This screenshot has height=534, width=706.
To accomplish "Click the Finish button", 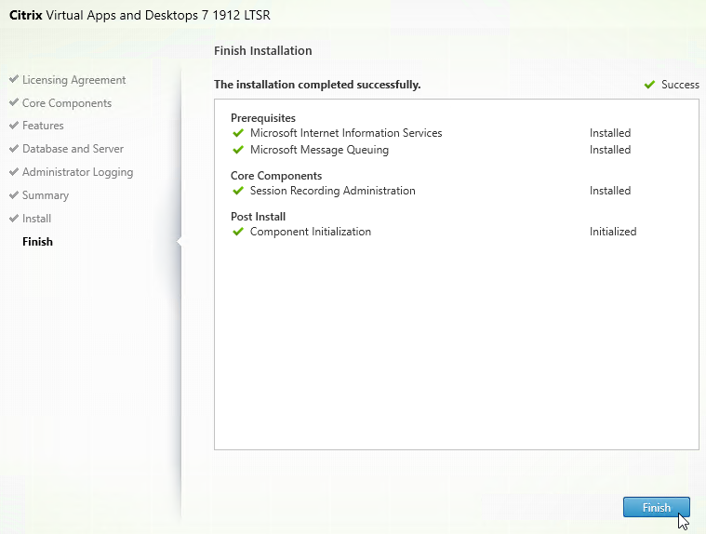I will [x=656, y=507].
